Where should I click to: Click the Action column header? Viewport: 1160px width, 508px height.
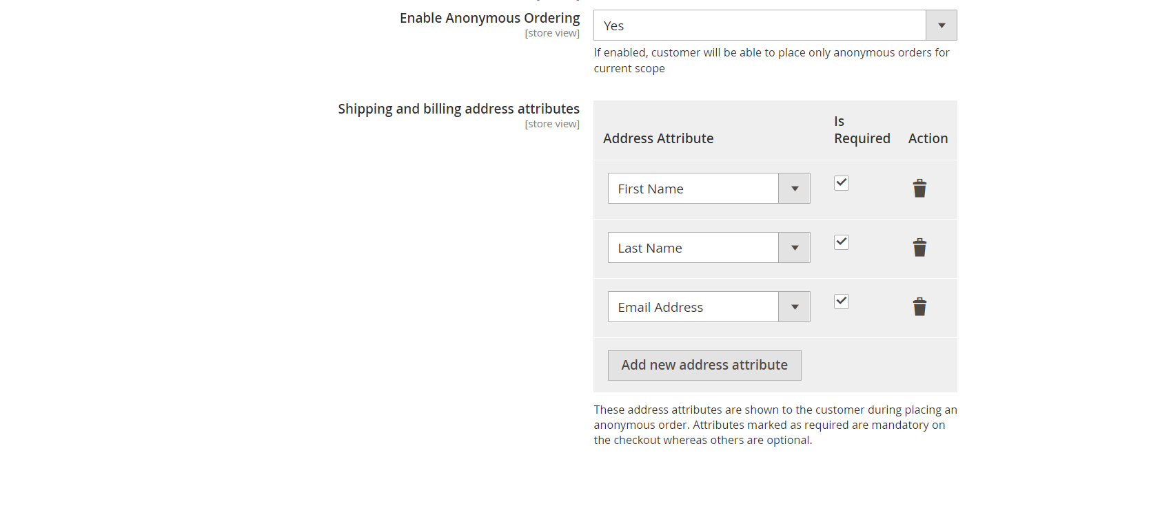pyautogui.click(x=928, y=138)
